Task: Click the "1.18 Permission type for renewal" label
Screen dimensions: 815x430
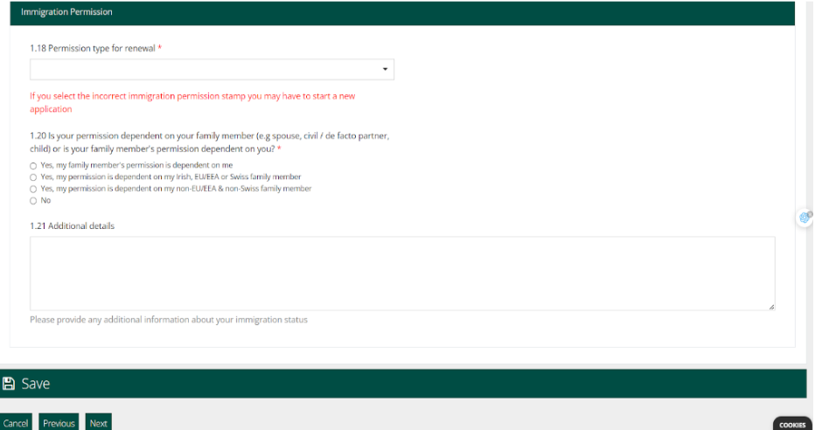Action: tap(93, 48)
